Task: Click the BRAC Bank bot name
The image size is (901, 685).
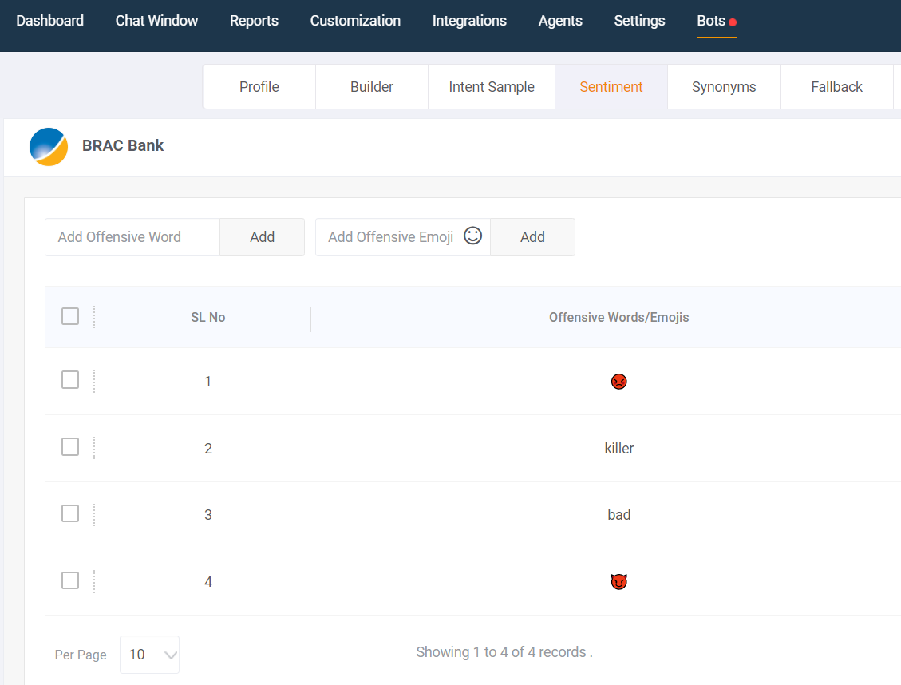Action: click(123, 145)
